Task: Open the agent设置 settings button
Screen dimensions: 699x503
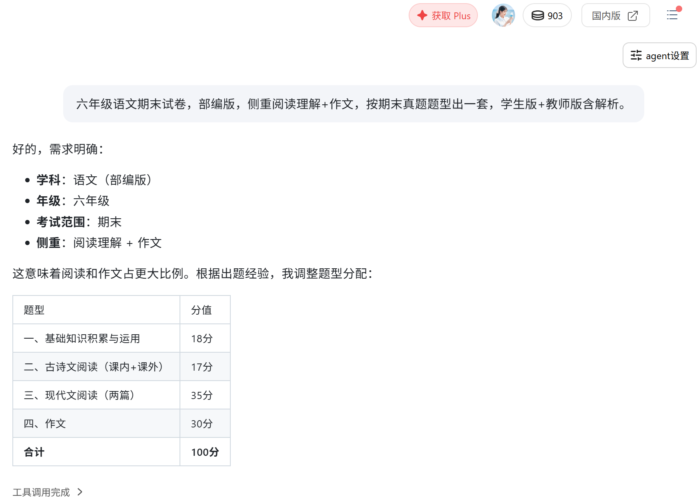Action: (659, 55)
